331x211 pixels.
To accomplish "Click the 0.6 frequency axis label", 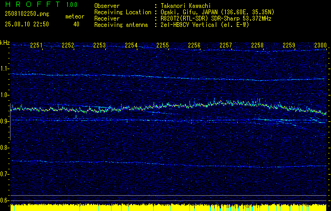I will pos(4,200).
